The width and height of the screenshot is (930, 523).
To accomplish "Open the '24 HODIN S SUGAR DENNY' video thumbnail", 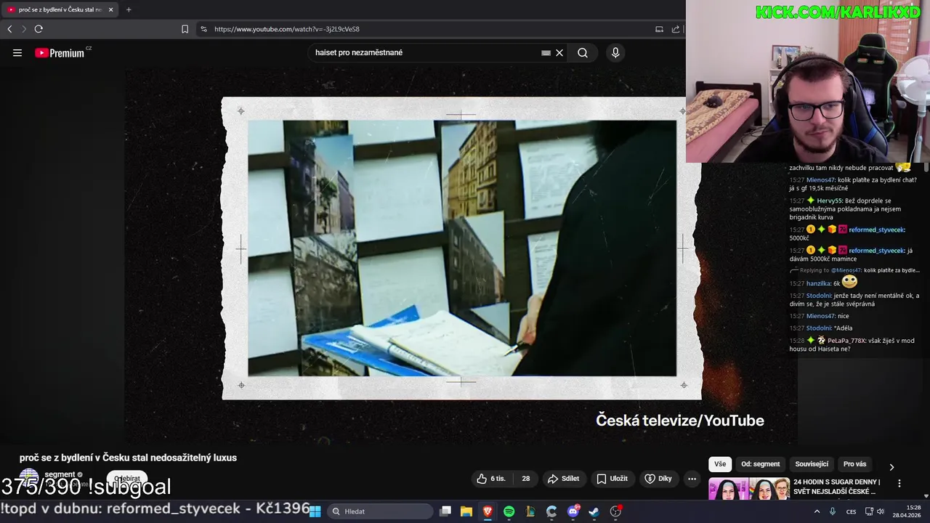I will pyautogui.click(x=749, y=489).
